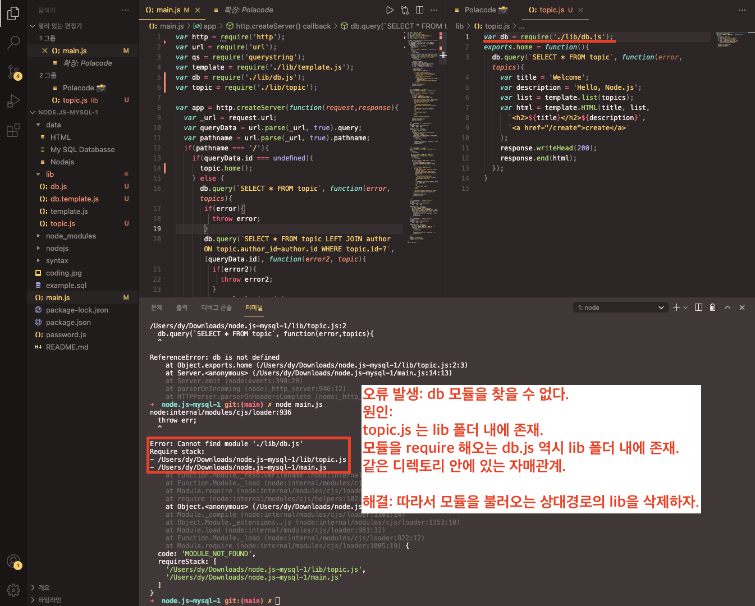Open the Run and Debug view

(13, 102)
